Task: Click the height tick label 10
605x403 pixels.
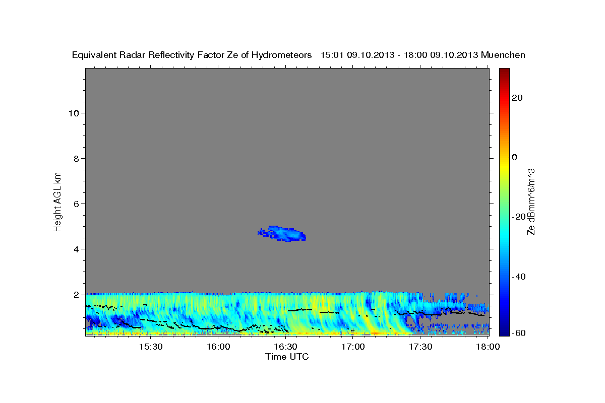Action: point(74,113)
